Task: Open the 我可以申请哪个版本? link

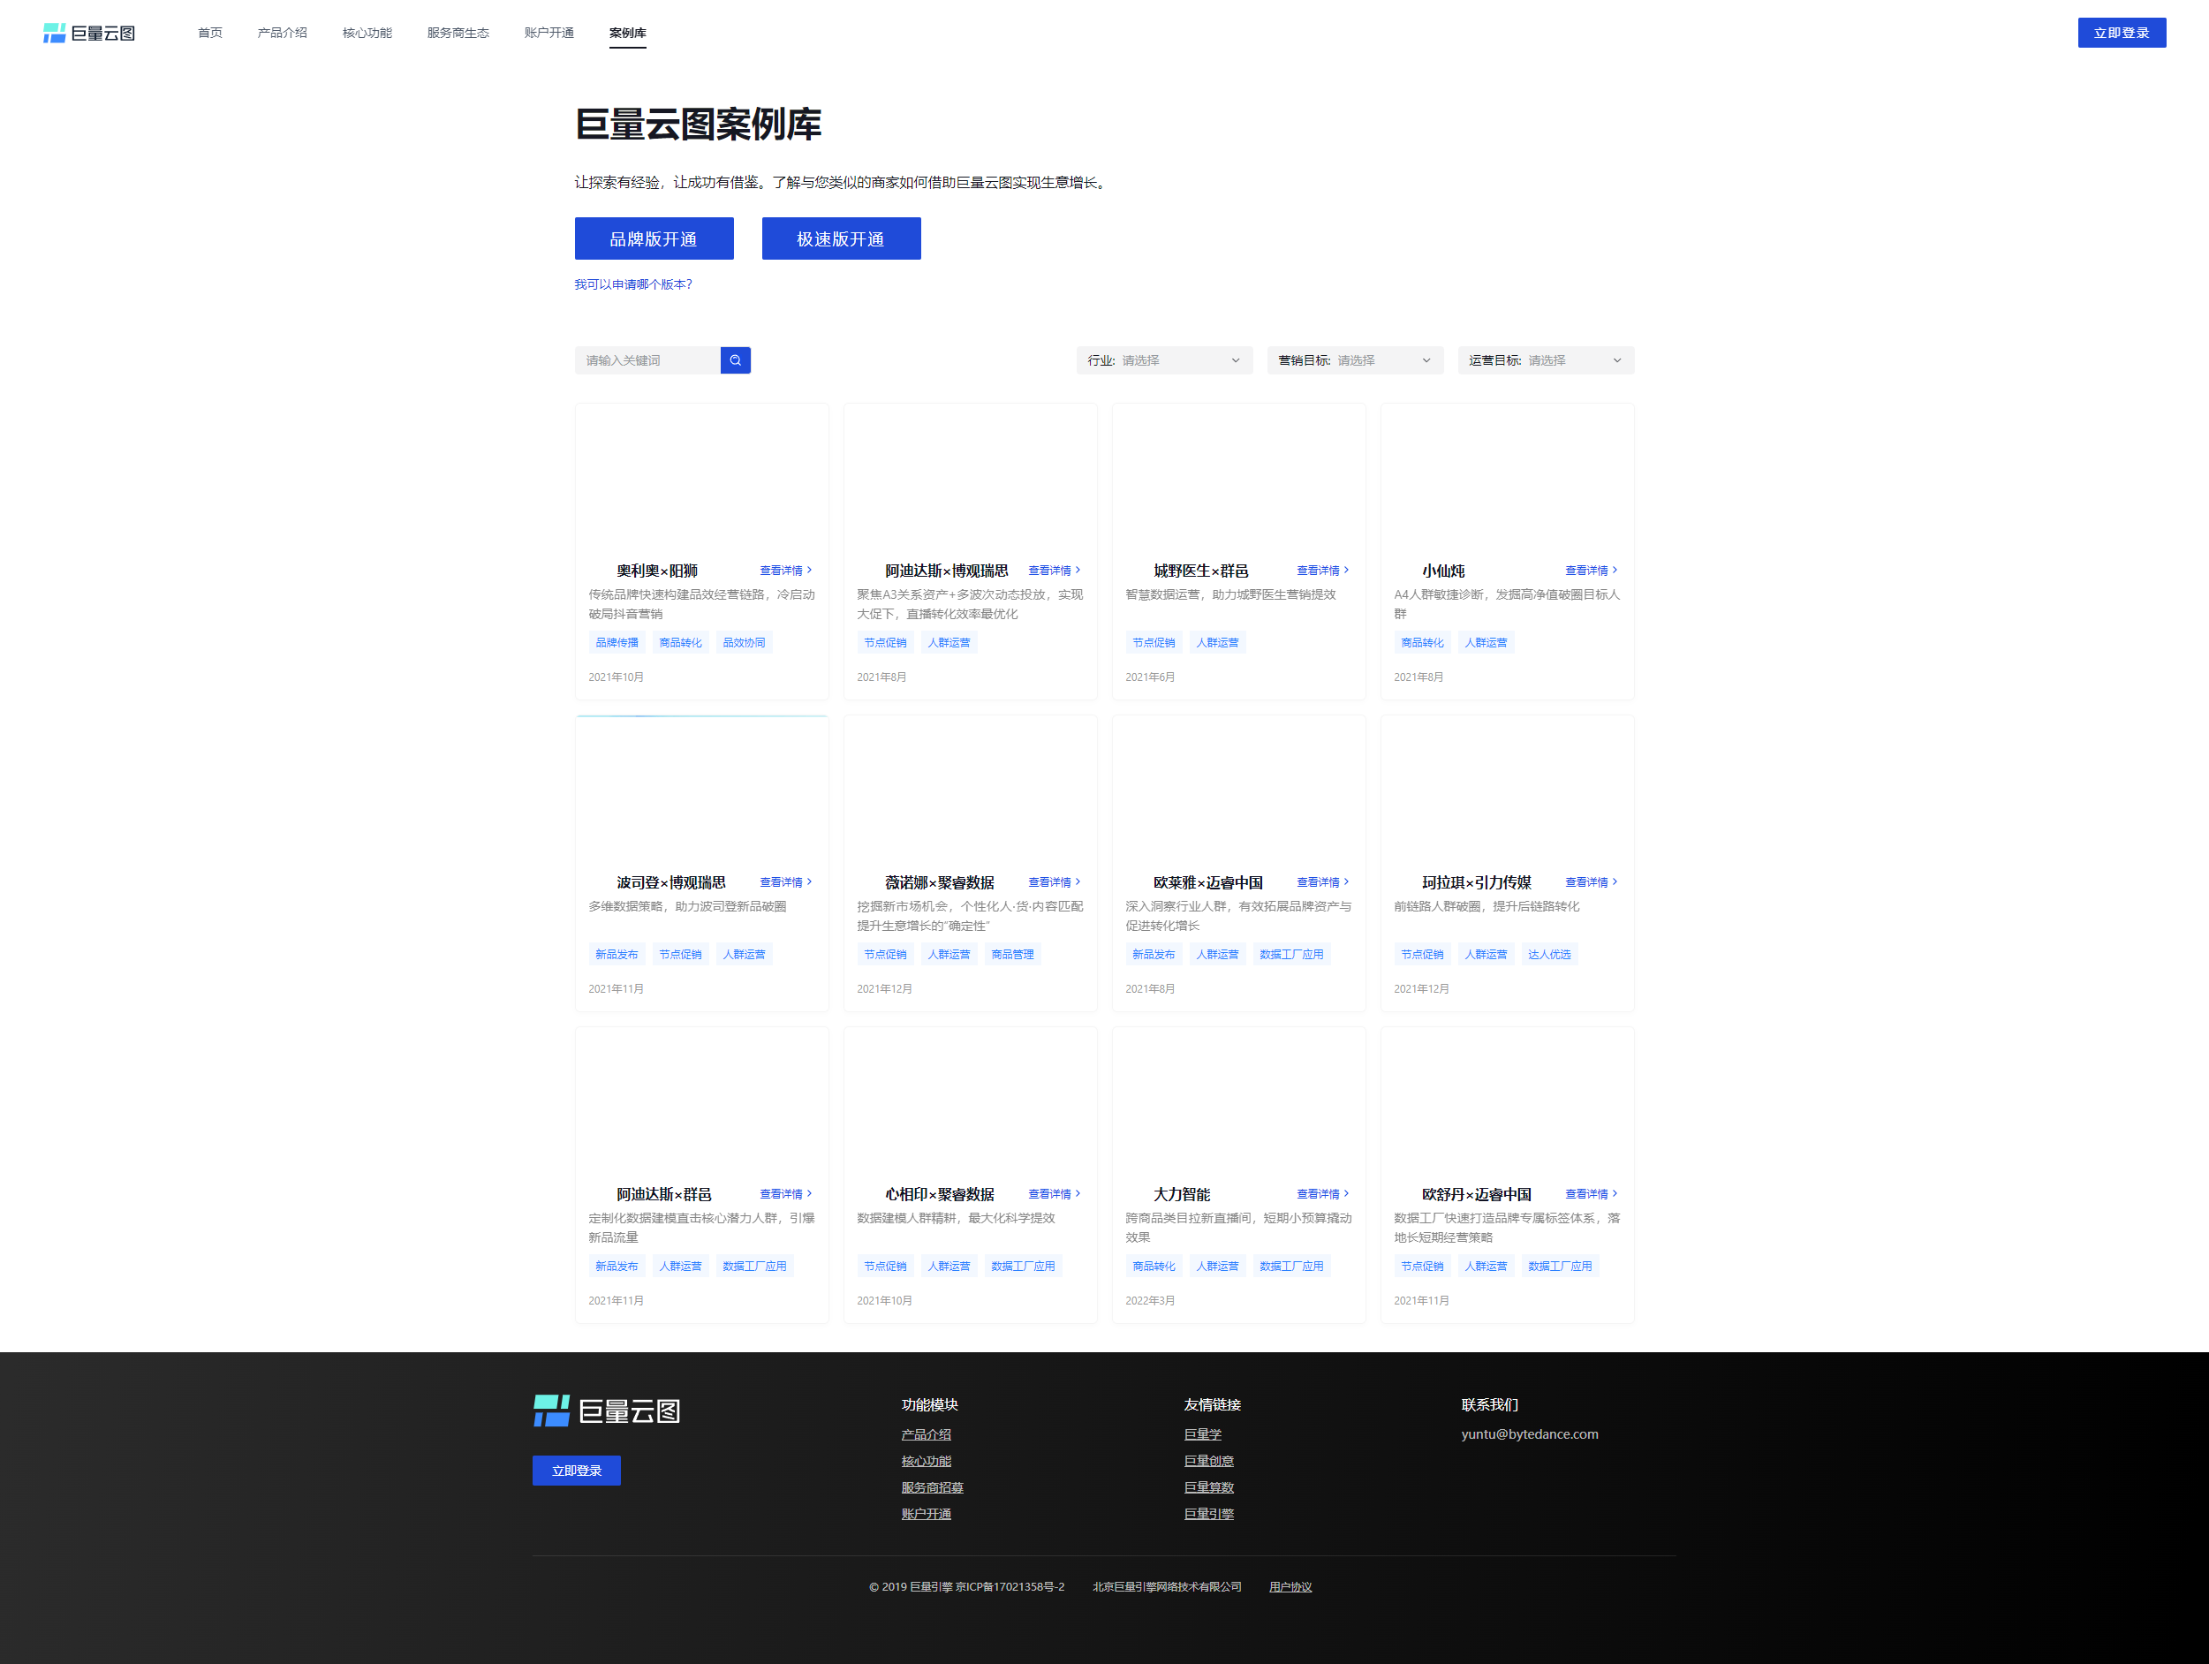Action: 632,284
